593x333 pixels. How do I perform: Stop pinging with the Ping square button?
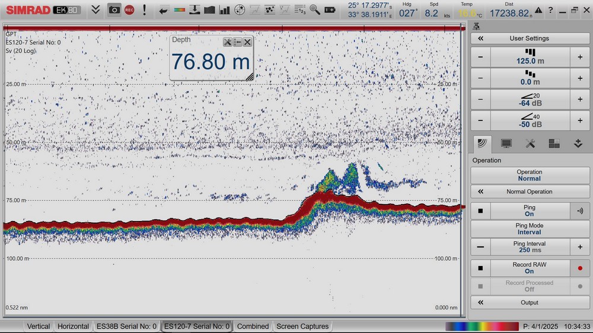click(x=480, y=211)
